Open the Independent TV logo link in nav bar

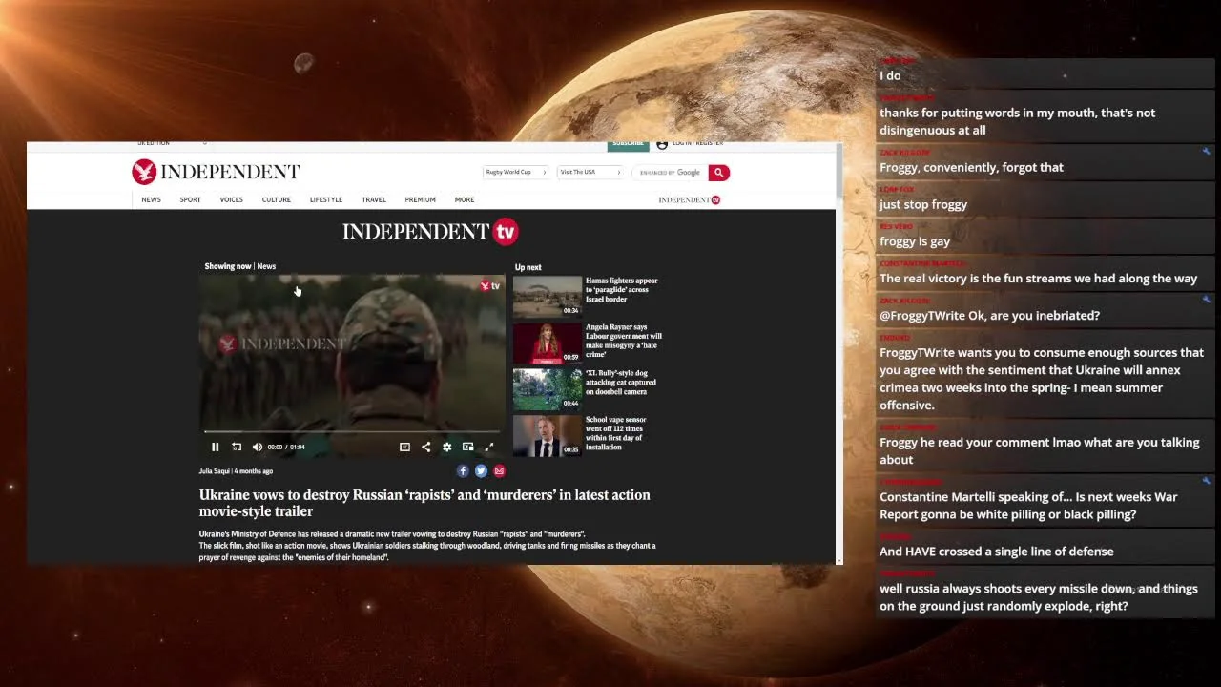coord(689,199)
